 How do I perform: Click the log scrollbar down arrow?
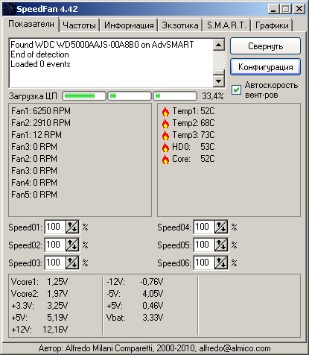[x=219, y=81]
